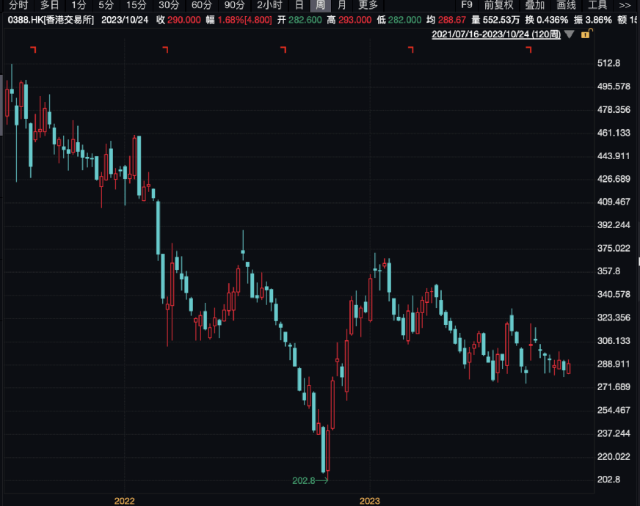Select the 60分 interval tab

pyautogui.click(x=201, y=4)
